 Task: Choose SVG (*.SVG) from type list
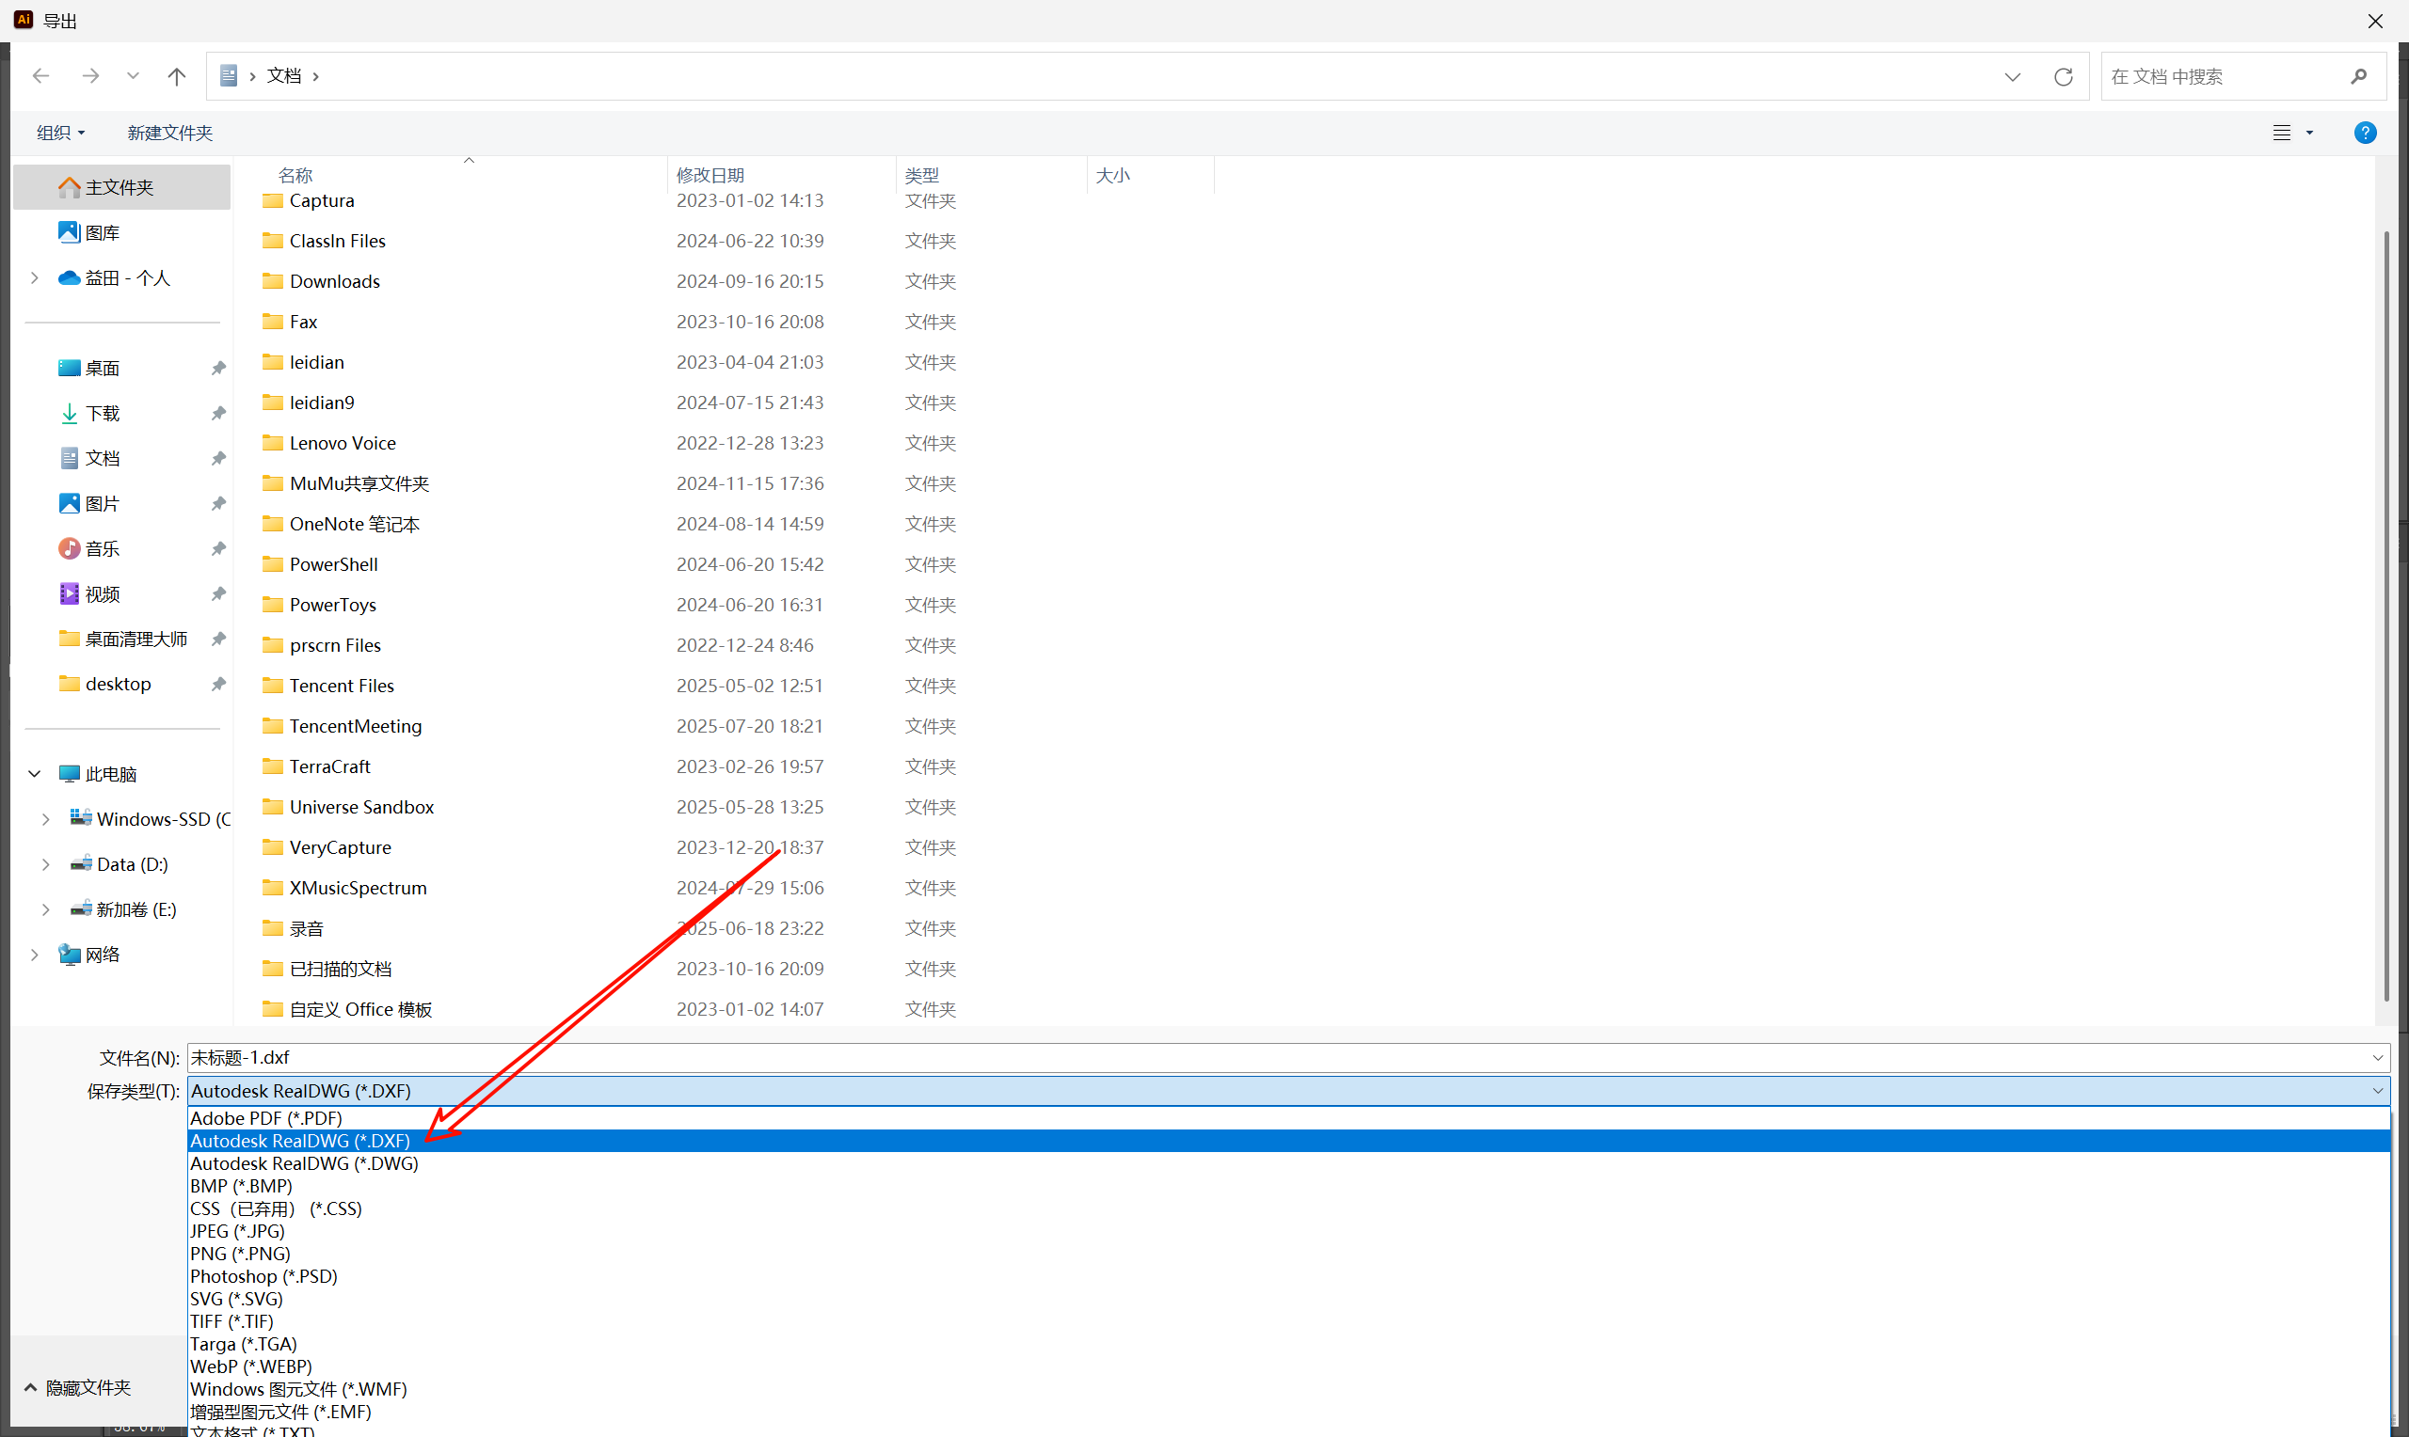pos(236,1299)
